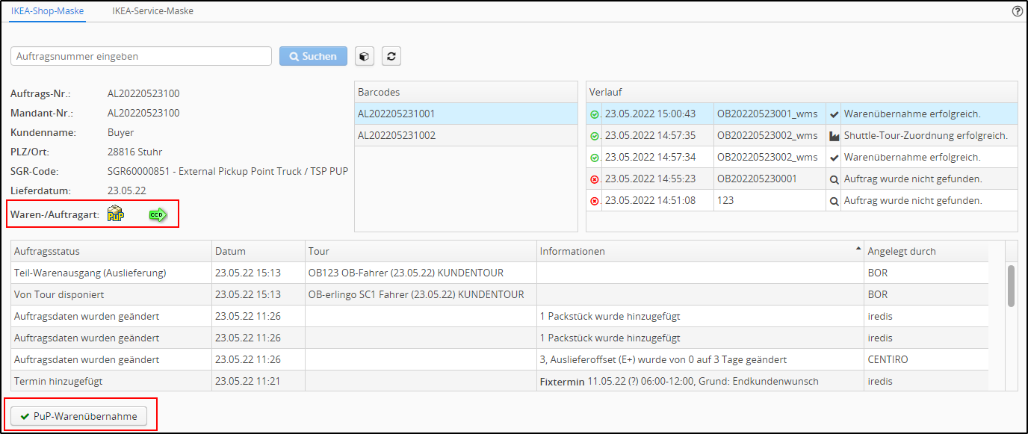Image resolution: width=1028 pixels, height=434 pixels.
Task: Click magnifier icon in 14:55:23 history row
Action: [834, 179]
